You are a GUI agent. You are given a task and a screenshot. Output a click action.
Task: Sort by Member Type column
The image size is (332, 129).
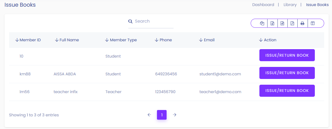coord(121,40)
